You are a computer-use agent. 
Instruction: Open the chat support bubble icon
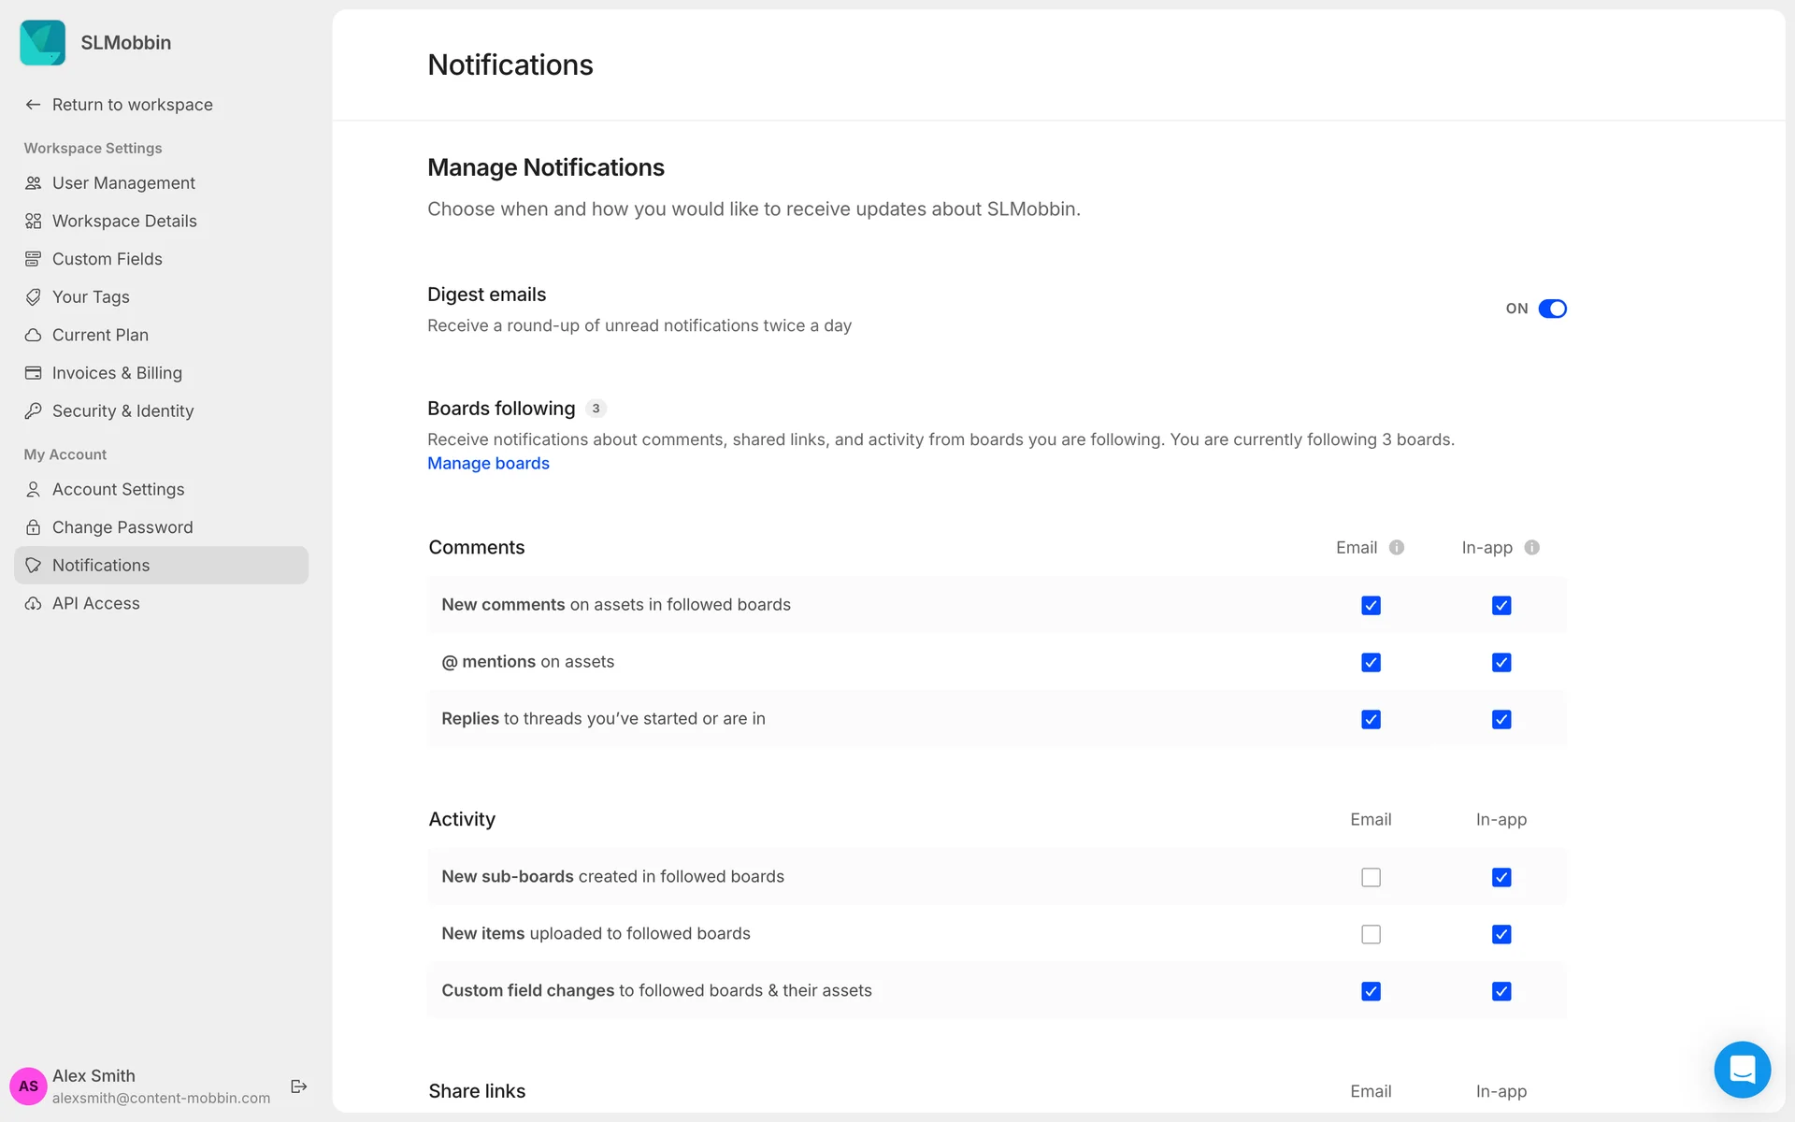pos(1742,1069)
